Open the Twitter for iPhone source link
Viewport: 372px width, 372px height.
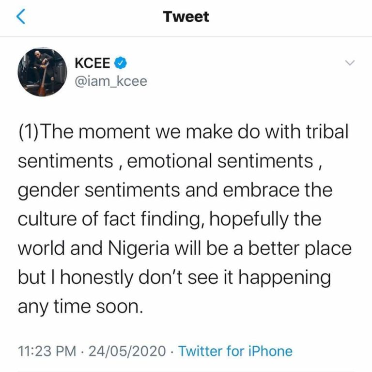click(x=235, y=351)
